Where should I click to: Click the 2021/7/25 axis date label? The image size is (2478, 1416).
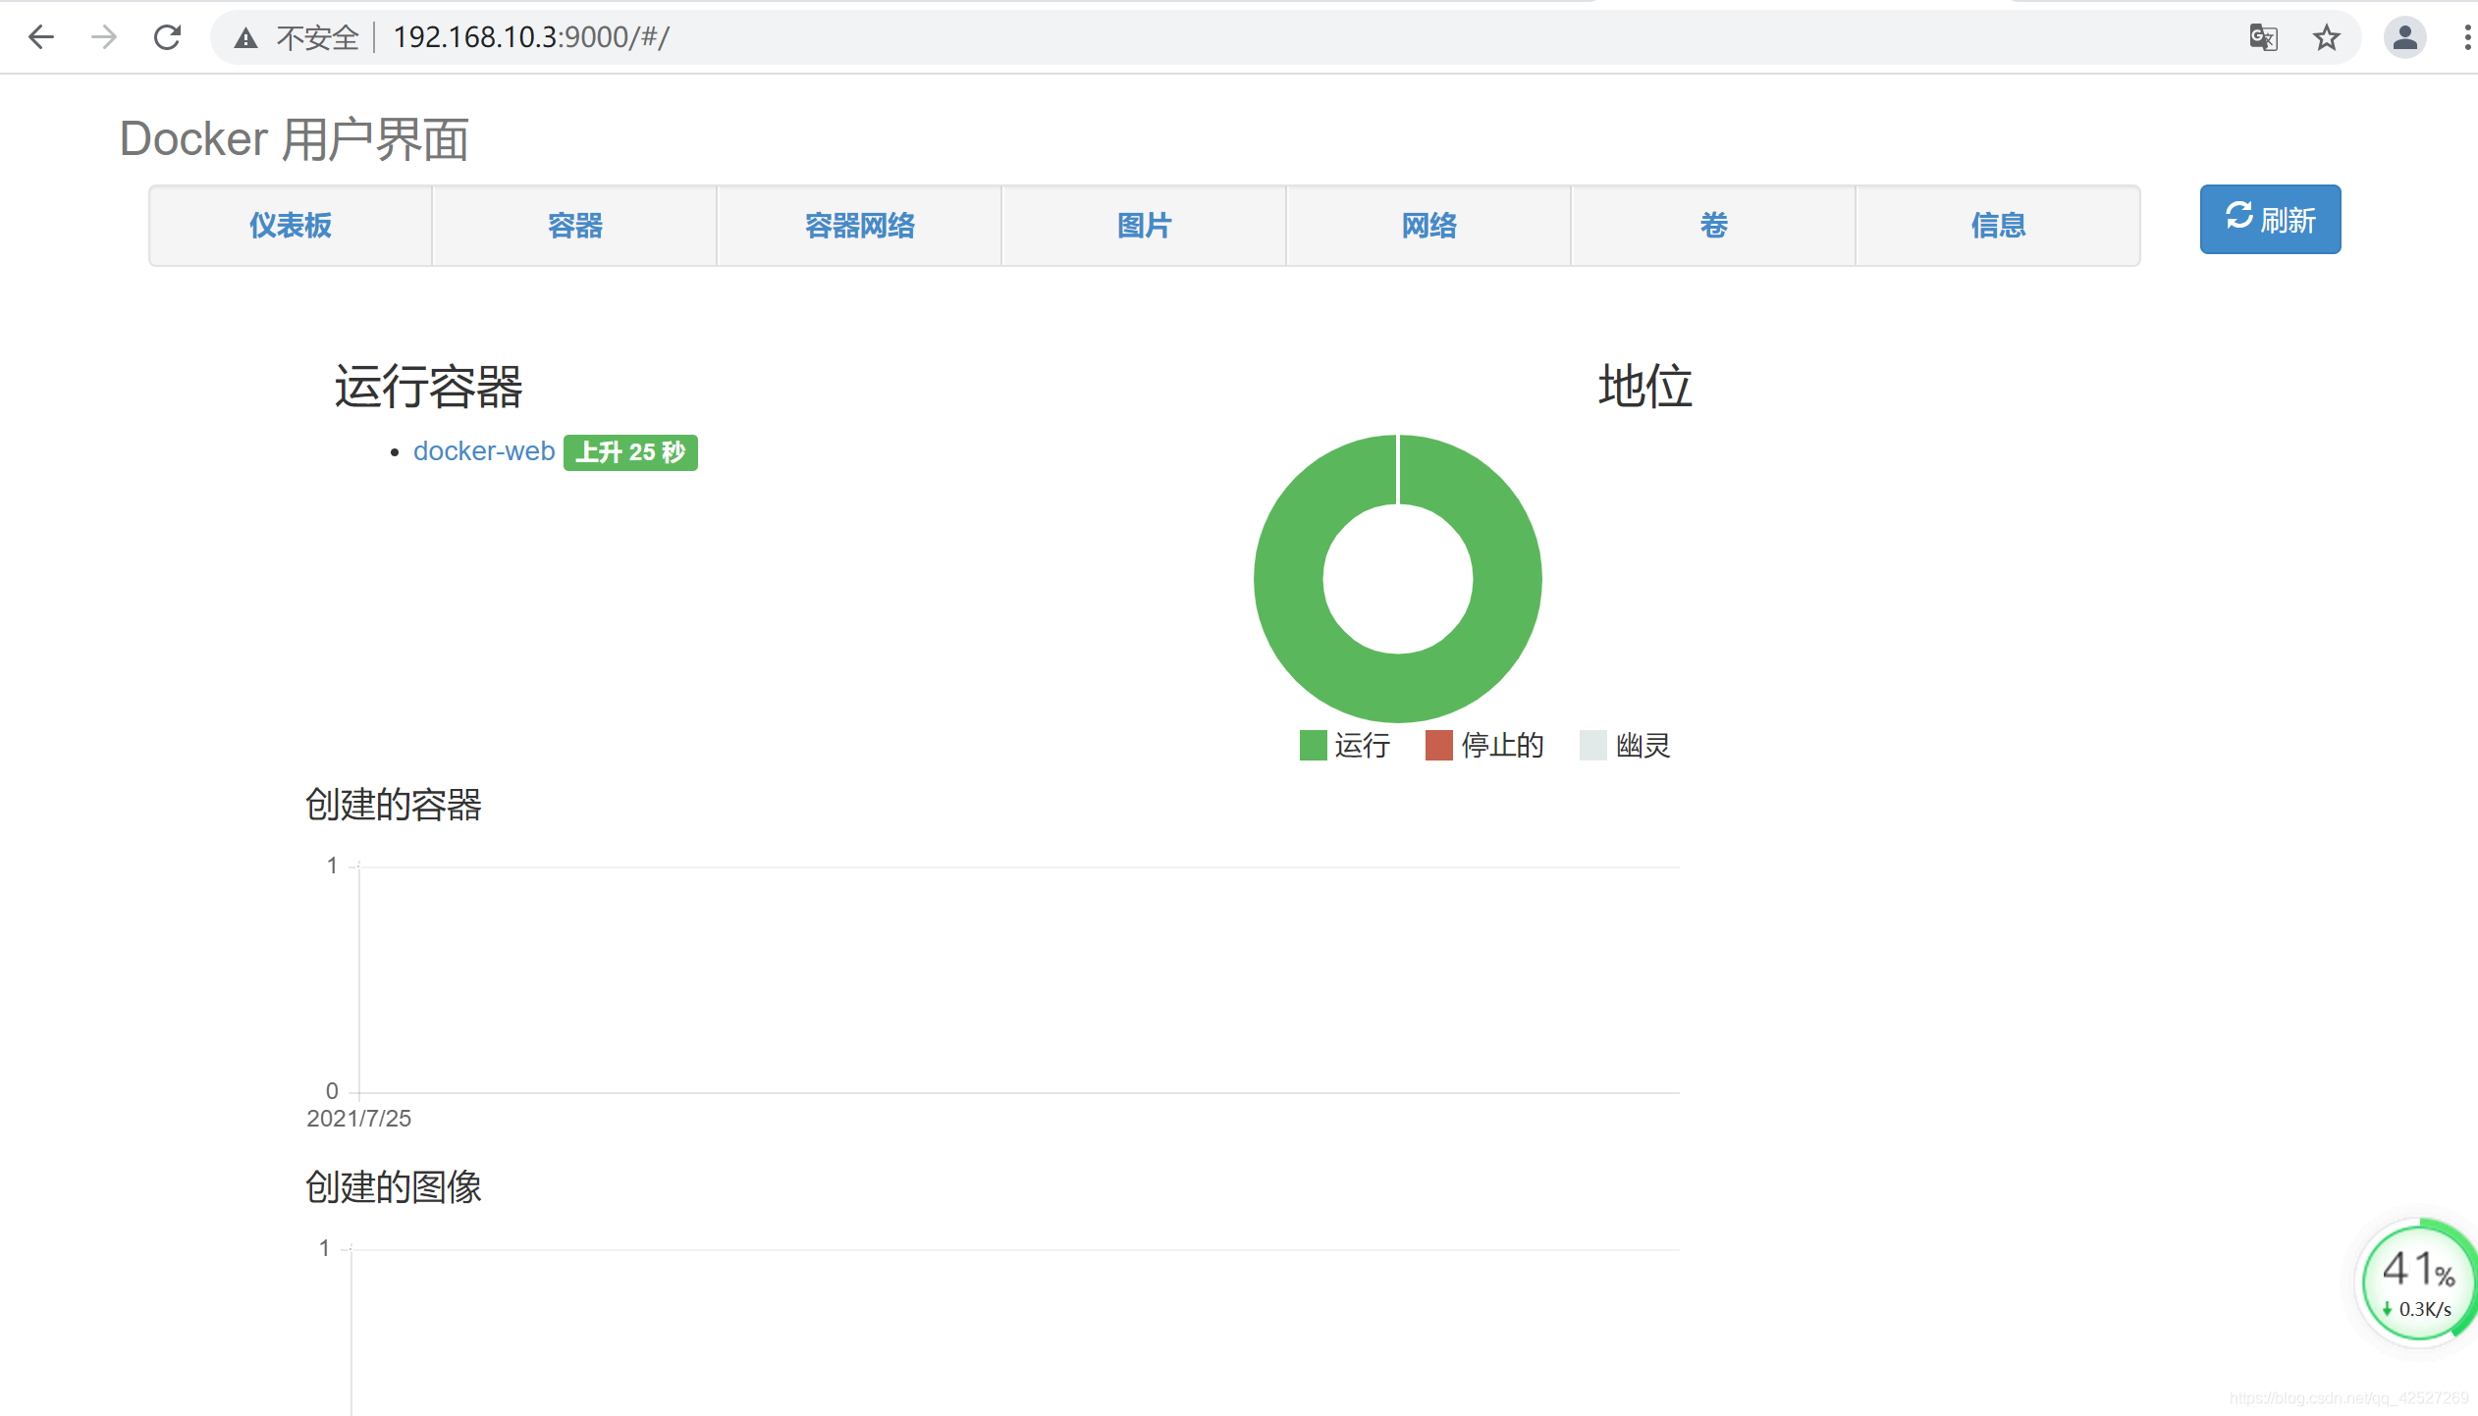358,1119
